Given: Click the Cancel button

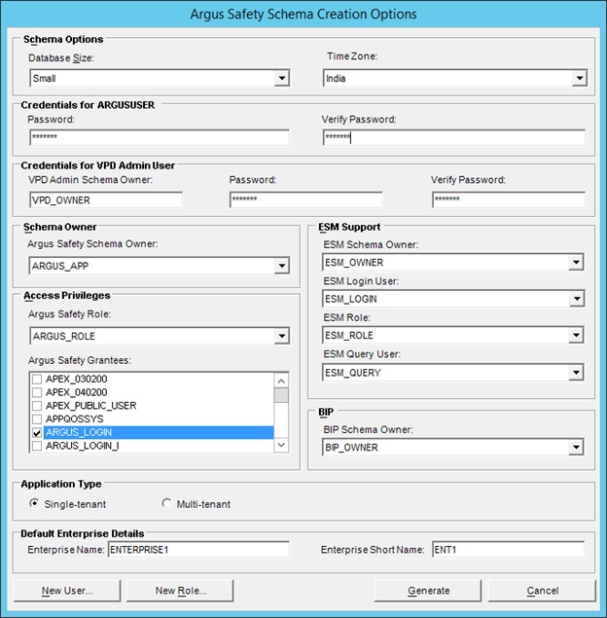Looking at the screenshot, I should click(x=542, y=591).
